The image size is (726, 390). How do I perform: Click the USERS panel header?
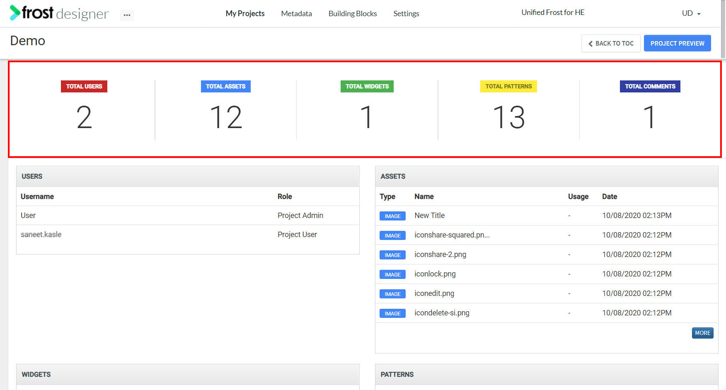pyautogui.click(x=188, y=177)
